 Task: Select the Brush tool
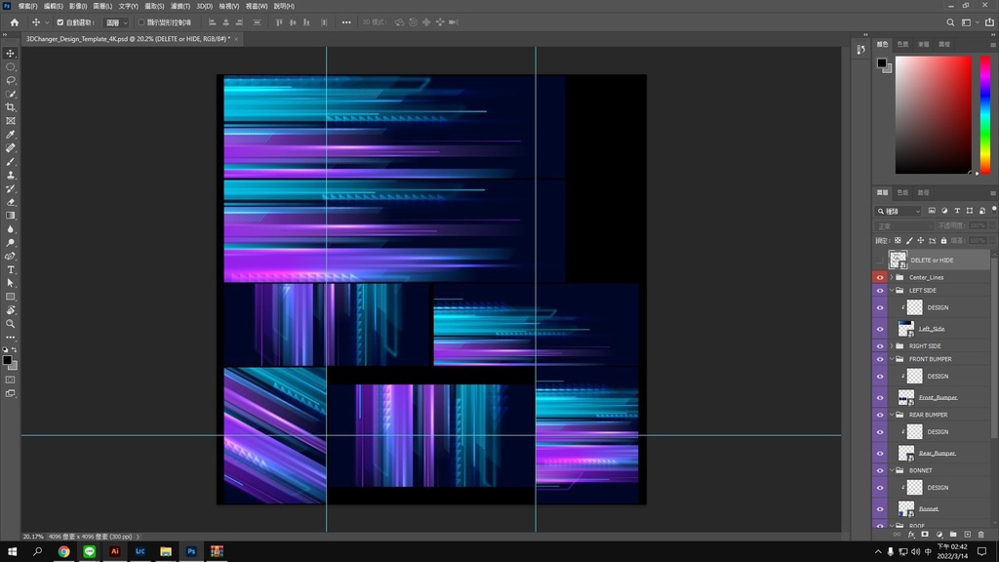click(x=11, y=161)
